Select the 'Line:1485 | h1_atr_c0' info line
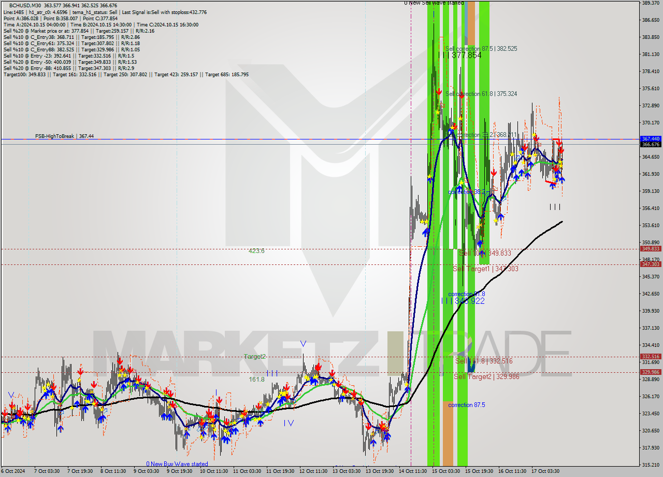 [105, 12]
